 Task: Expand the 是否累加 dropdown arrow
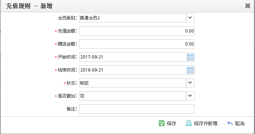coord(190,96)
